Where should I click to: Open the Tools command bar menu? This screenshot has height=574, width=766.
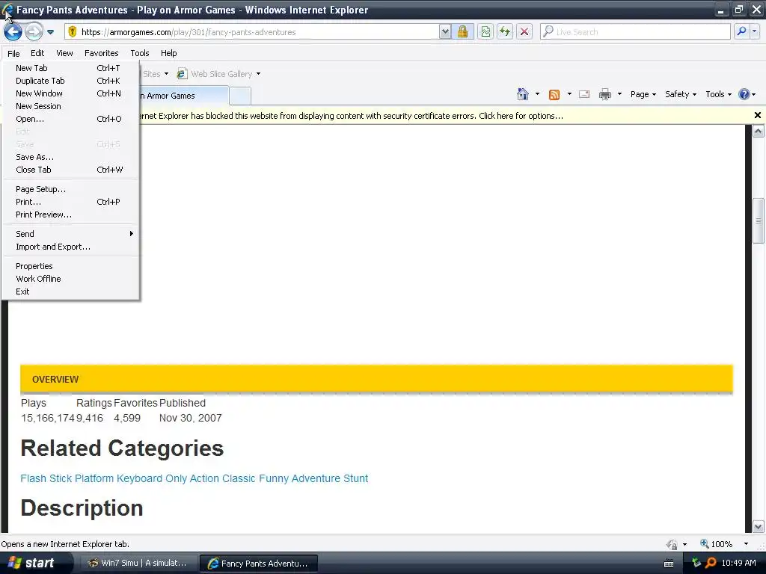coord(718,94)
